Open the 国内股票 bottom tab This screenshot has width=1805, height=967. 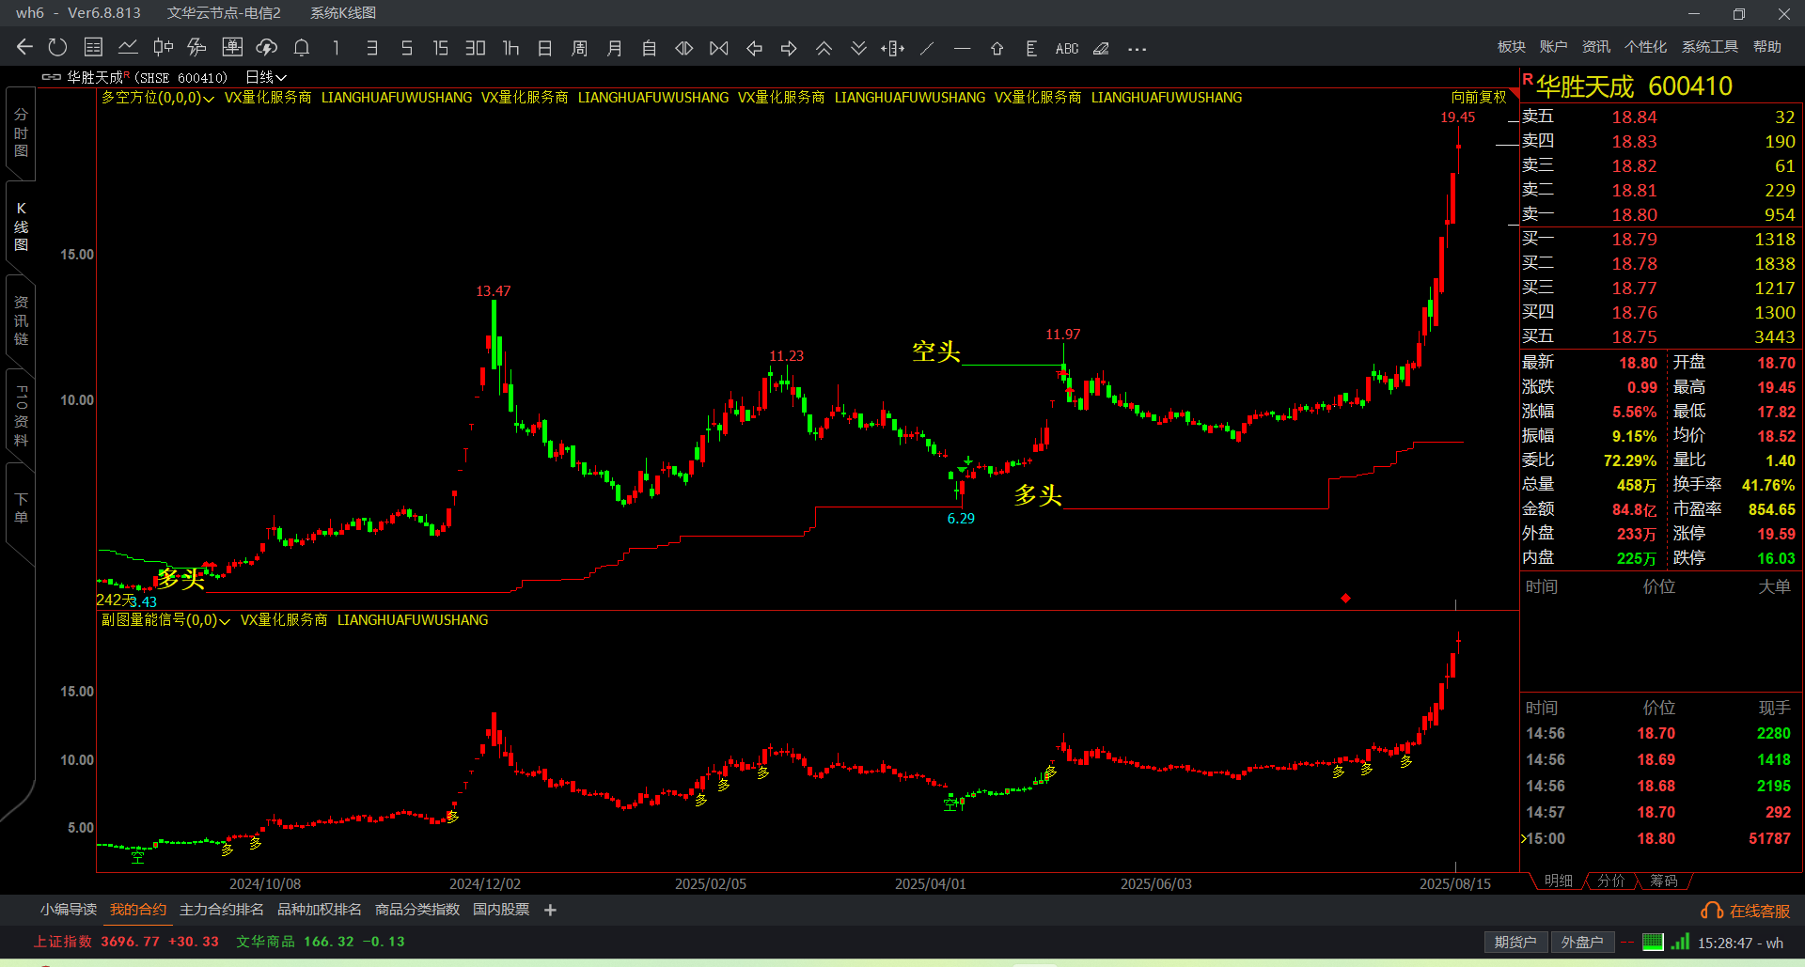[501, 910]
